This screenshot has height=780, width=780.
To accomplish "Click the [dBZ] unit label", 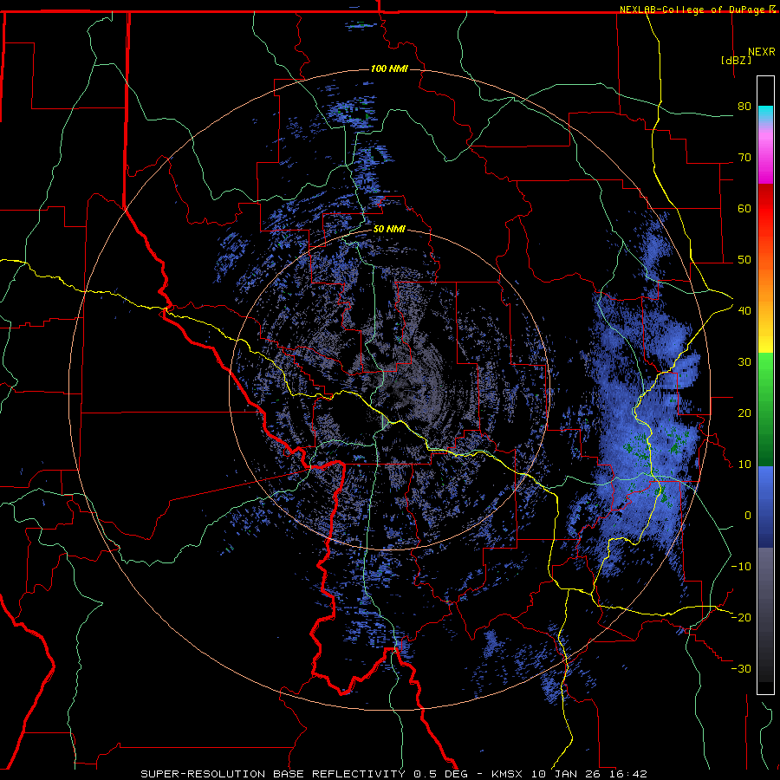I will click(x=736, y=61).
